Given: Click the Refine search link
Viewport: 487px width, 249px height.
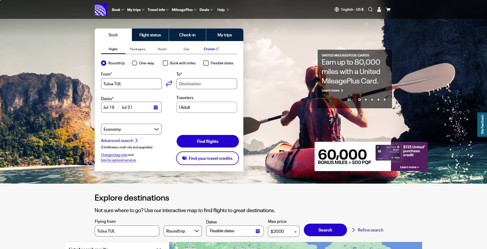Looking at the screenshot, I should [371, 230].
